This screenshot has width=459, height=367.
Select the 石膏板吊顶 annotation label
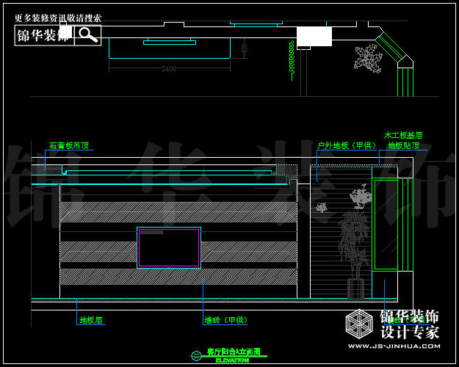(x=69, y=146)
